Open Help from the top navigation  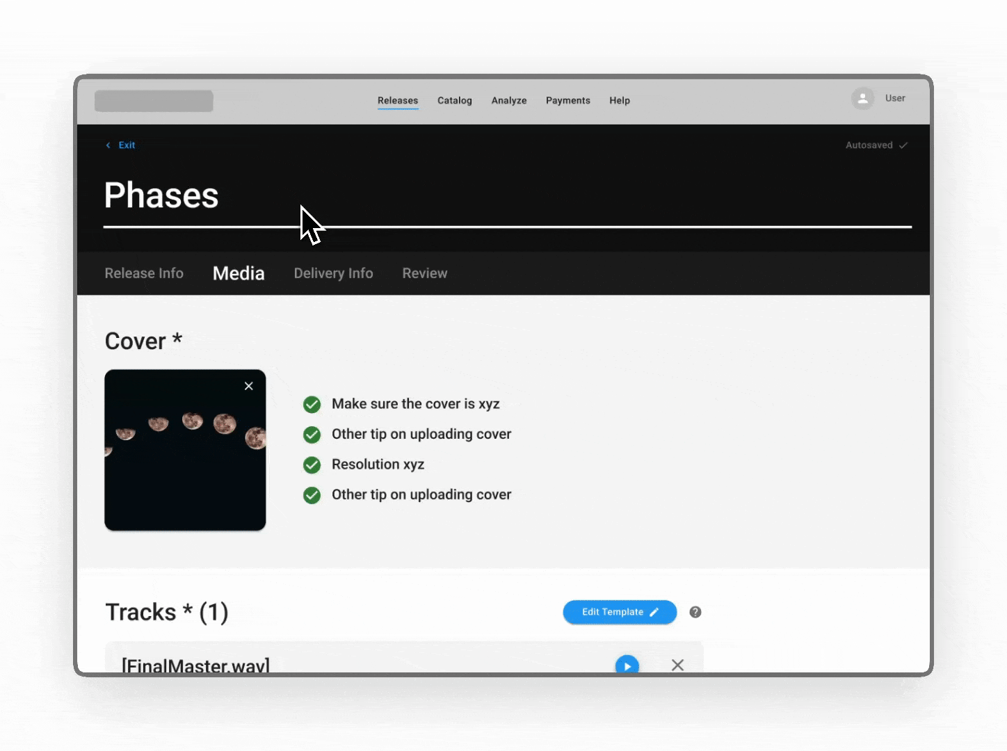(x=619, y=101)
